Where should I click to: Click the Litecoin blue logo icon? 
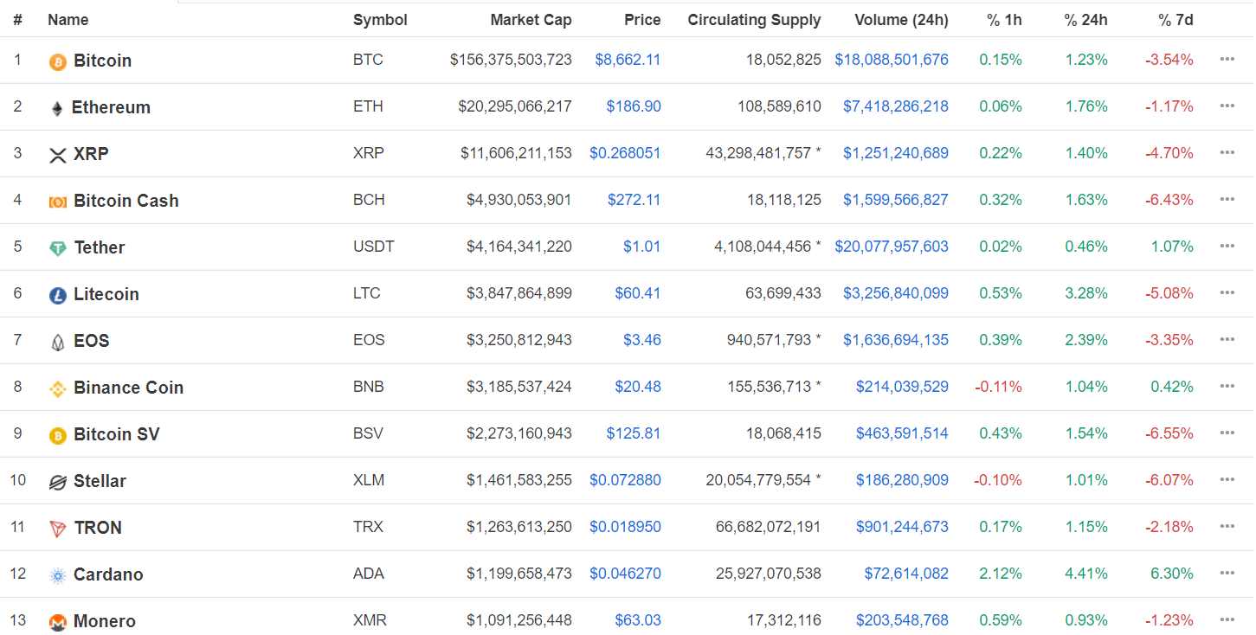(x=58, y=295)
